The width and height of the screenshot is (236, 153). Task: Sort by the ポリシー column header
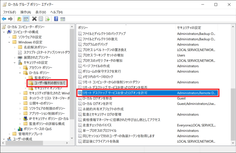pyautogui.click(x=126, y=28)
